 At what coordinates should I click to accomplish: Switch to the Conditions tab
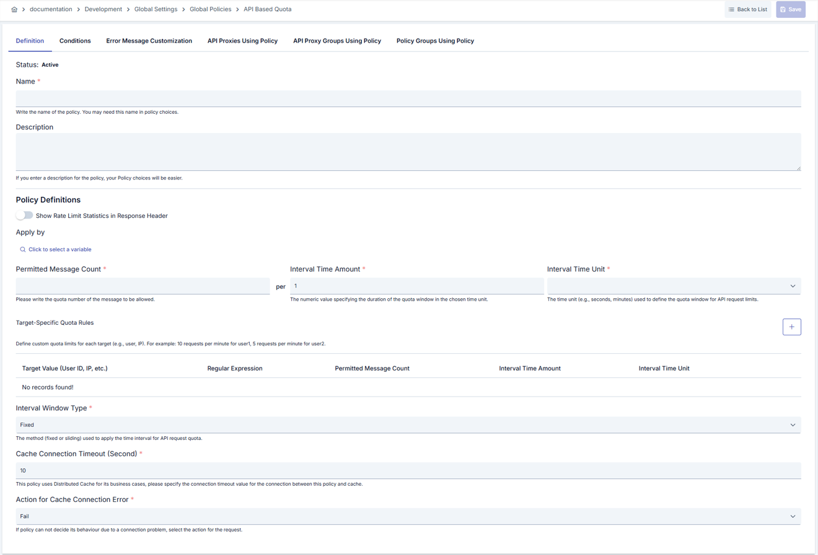point(75,41)
